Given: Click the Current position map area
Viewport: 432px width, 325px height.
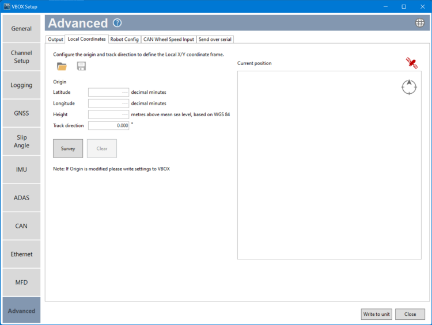Looking at the screenshot, I should 329,165.
